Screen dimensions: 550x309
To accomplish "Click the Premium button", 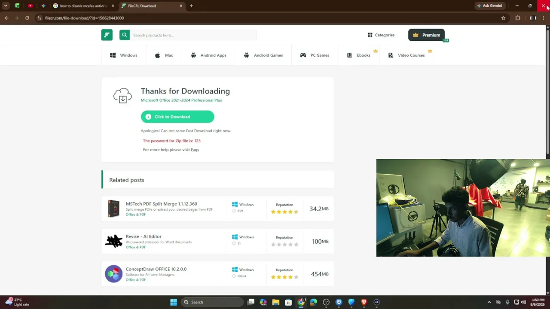I will click(426, 35).
